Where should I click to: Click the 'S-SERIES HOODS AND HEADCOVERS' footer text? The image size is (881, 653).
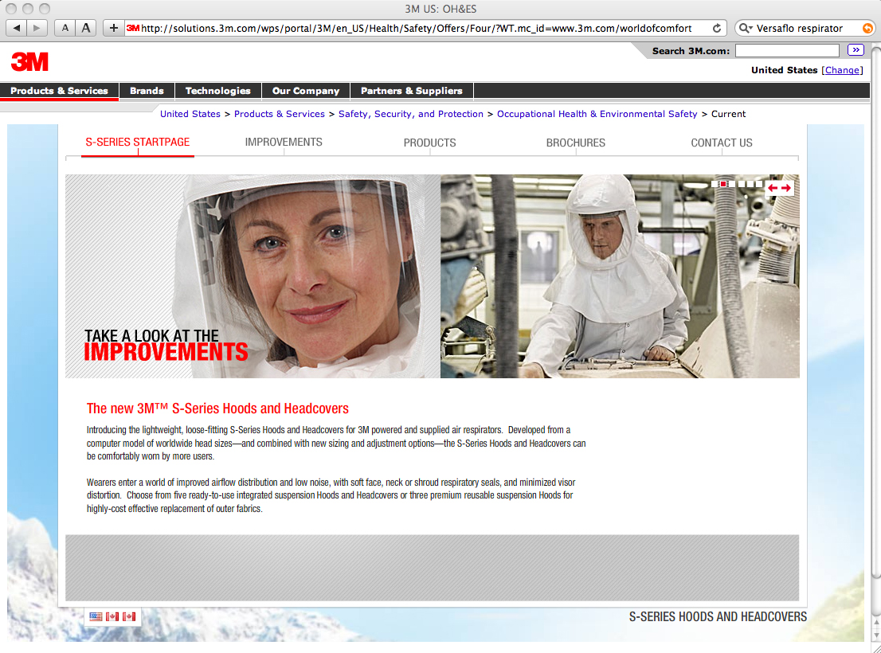718,617
